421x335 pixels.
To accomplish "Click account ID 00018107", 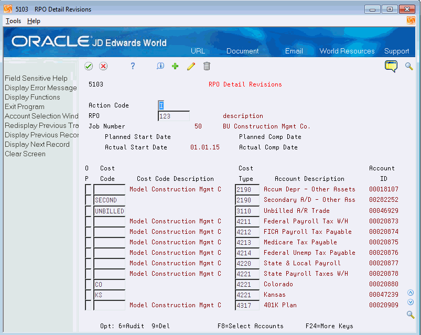I will [384, 189].
